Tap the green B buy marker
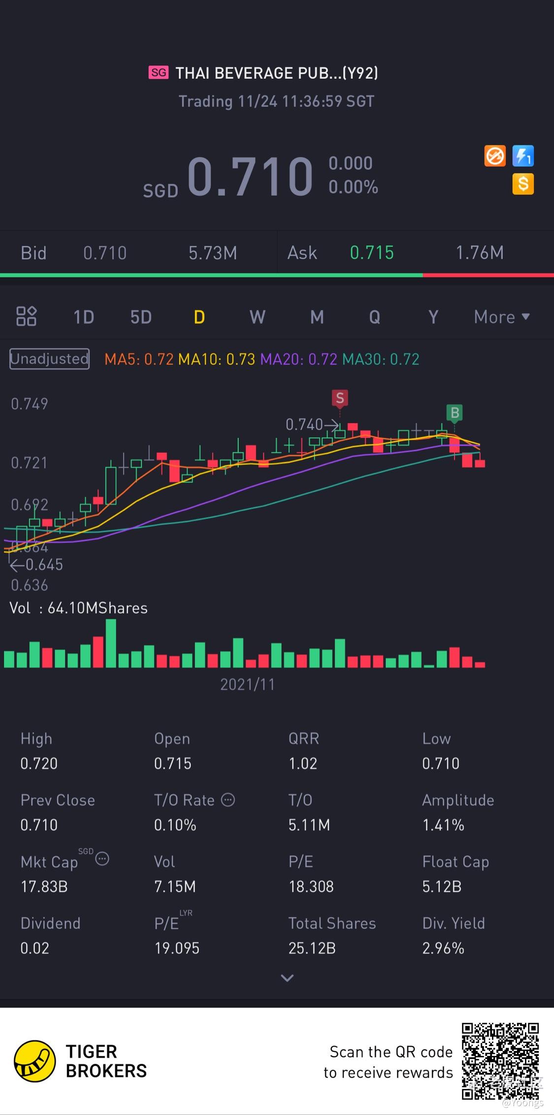Screen dimensions: 554x1115 (455, 413)
